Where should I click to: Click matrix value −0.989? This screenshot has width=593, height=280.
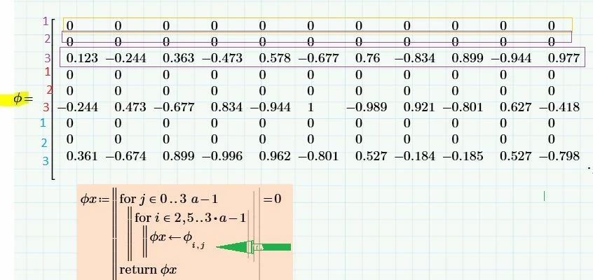[x=367, y=107]
